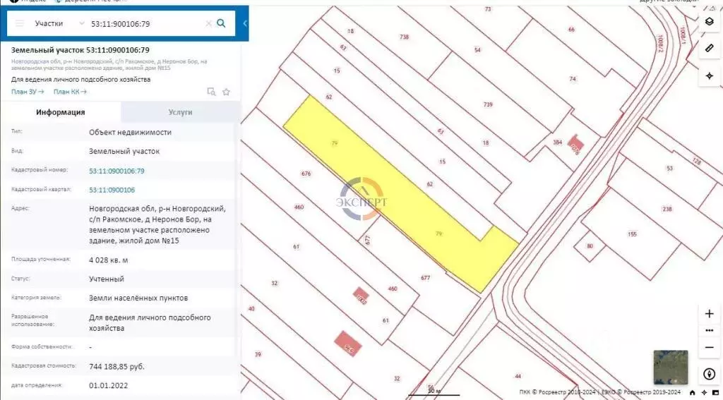
Task: Zoom to object using document-magnifier icon
Action: [211, 92]
